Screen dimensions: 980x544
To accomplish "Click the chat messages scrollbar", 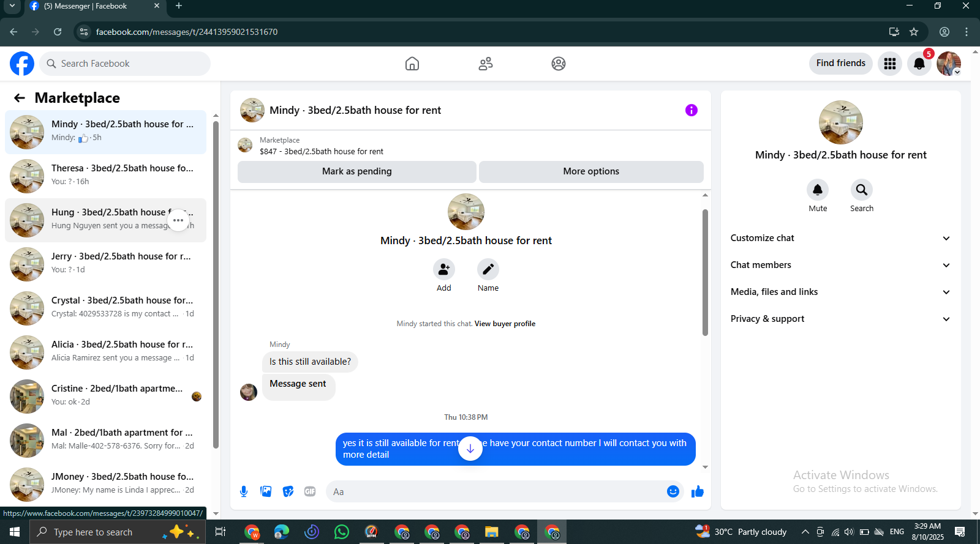I will click(x=705, y=272).
